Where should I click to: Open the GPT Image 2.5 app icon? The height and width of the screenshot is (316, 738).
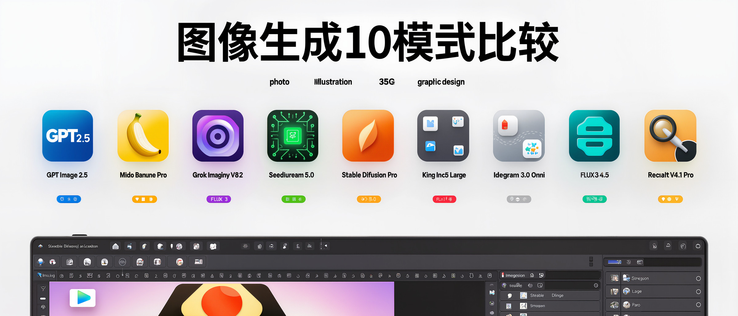68,136
